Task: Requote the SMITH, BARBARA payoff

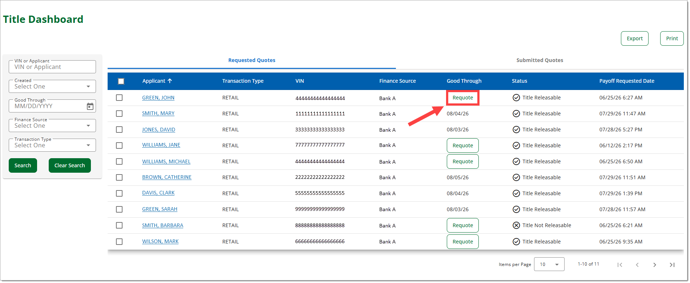Action: tap(463, 225)
